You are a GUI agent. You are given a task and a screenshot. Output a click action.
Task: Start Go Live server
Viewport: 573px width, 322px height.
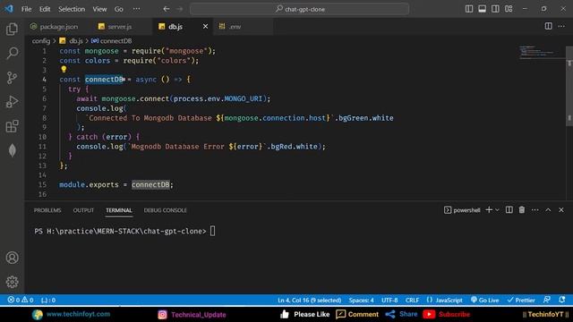pyautogui.click(x=484, y=301)
